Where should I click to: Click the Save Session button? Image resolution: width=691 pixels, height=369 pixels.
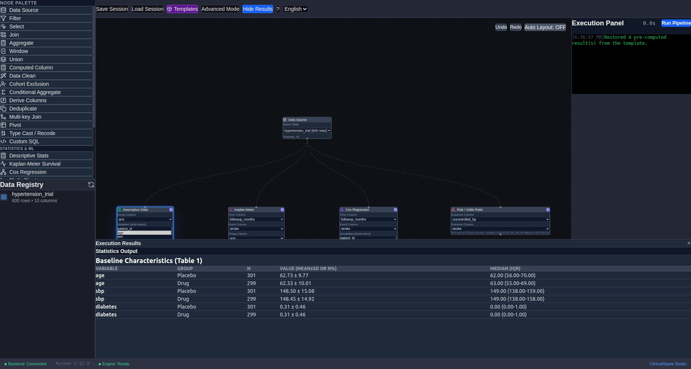tap(112, 9)
